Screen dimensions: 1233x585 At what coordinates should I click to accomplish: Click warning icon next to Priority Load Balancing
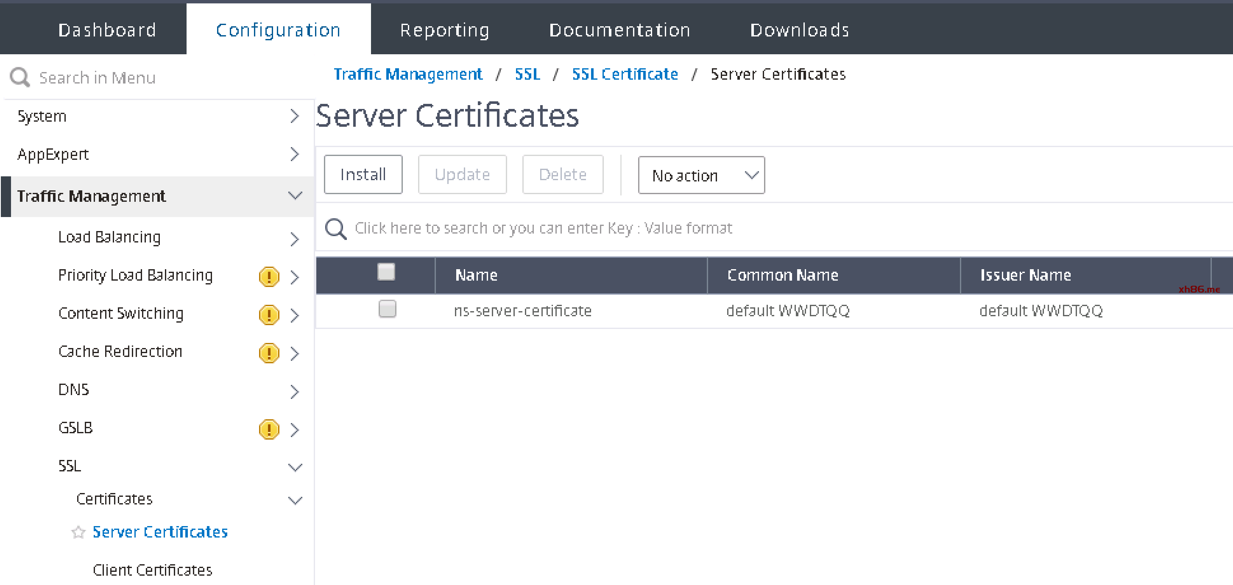point(268,277)
